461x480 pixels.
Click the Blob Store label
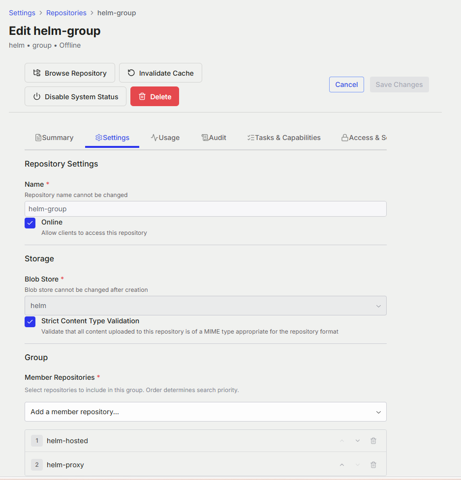(x=42, y=279)
